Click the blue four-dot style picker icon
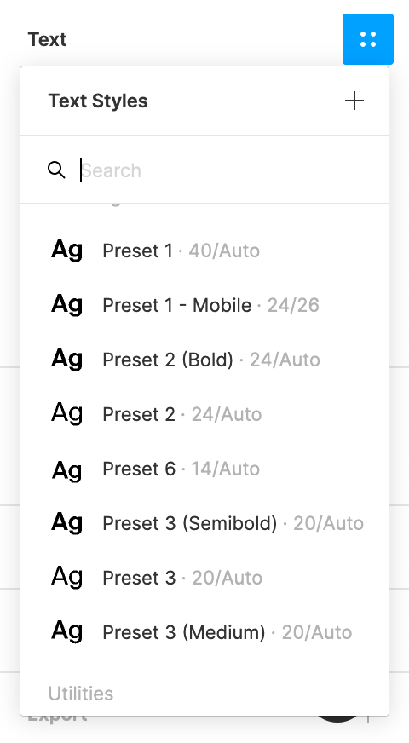The image size is (409, 743). click(x=368, y=39)
